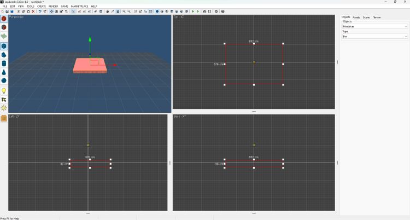Switch to the Assets tab
410x220 pixels.
(x=356, y=18)
